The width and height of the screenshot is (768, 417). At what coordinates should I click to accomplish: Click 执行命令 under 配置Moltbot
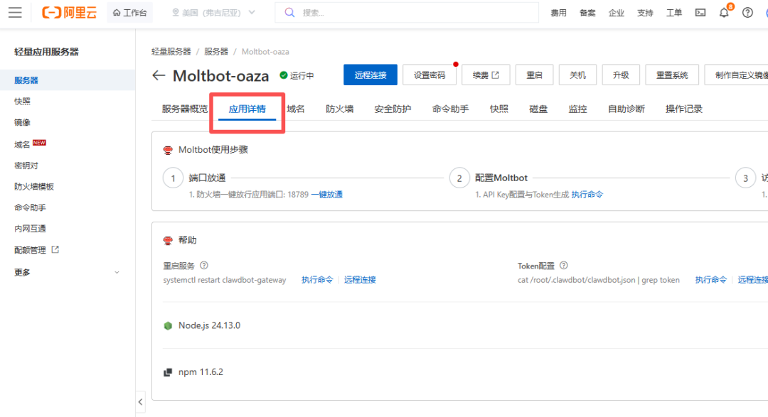(x=587, y=195)
